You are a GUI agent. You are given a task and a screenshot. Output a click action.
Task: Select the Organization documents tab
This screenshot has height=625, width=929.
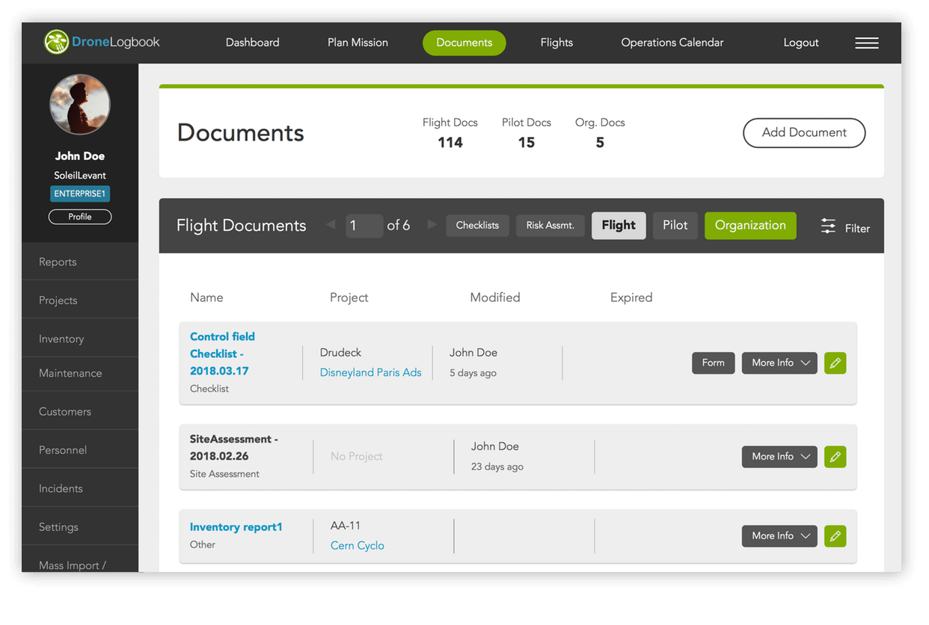750,226
